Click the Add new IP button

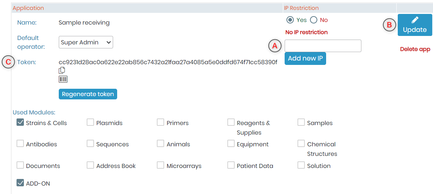click(x=305, y=58)
